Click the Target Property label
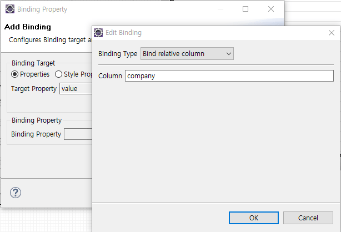Image resolution: width=341 pixels, height=232 pixels. 34,89
